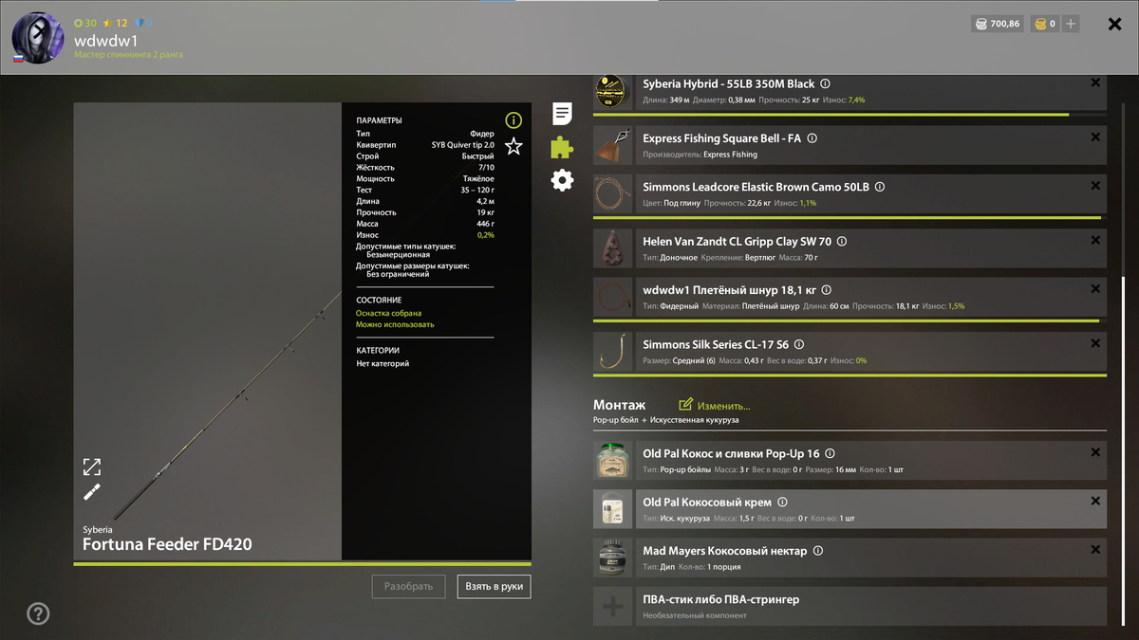Screen dimensions: 1139x640
Task: Remove Old Pal Кокосовый крем bait
Action: tap(1095, 501)
